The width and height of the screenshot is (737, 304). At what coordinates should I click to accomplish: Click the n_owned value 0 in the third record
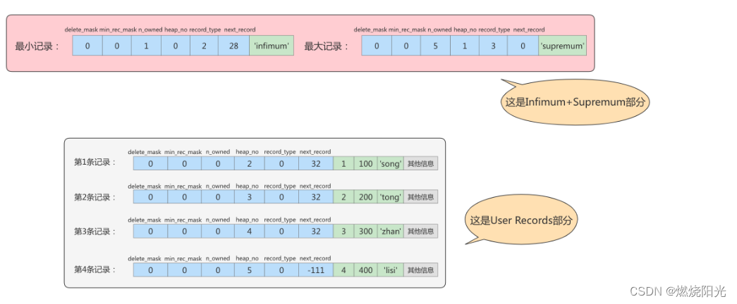point(218,232)
